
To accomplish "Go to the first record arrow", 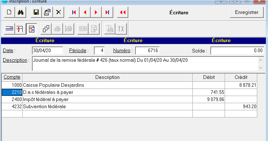I will point(74,12).
